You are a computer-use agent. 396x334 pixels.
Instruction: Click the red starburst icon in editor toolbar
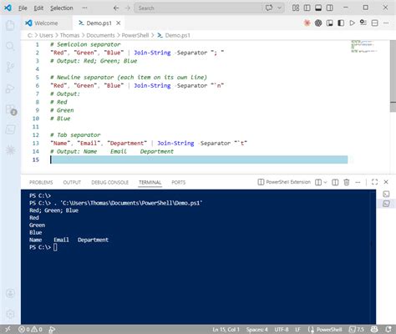307,23
